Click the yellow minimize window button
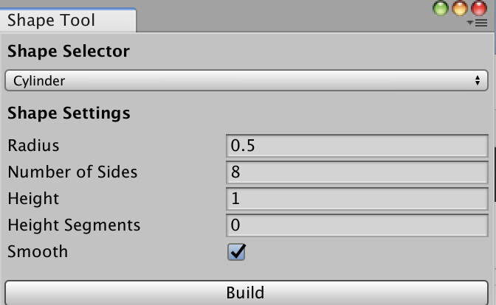 click(459, 8)
